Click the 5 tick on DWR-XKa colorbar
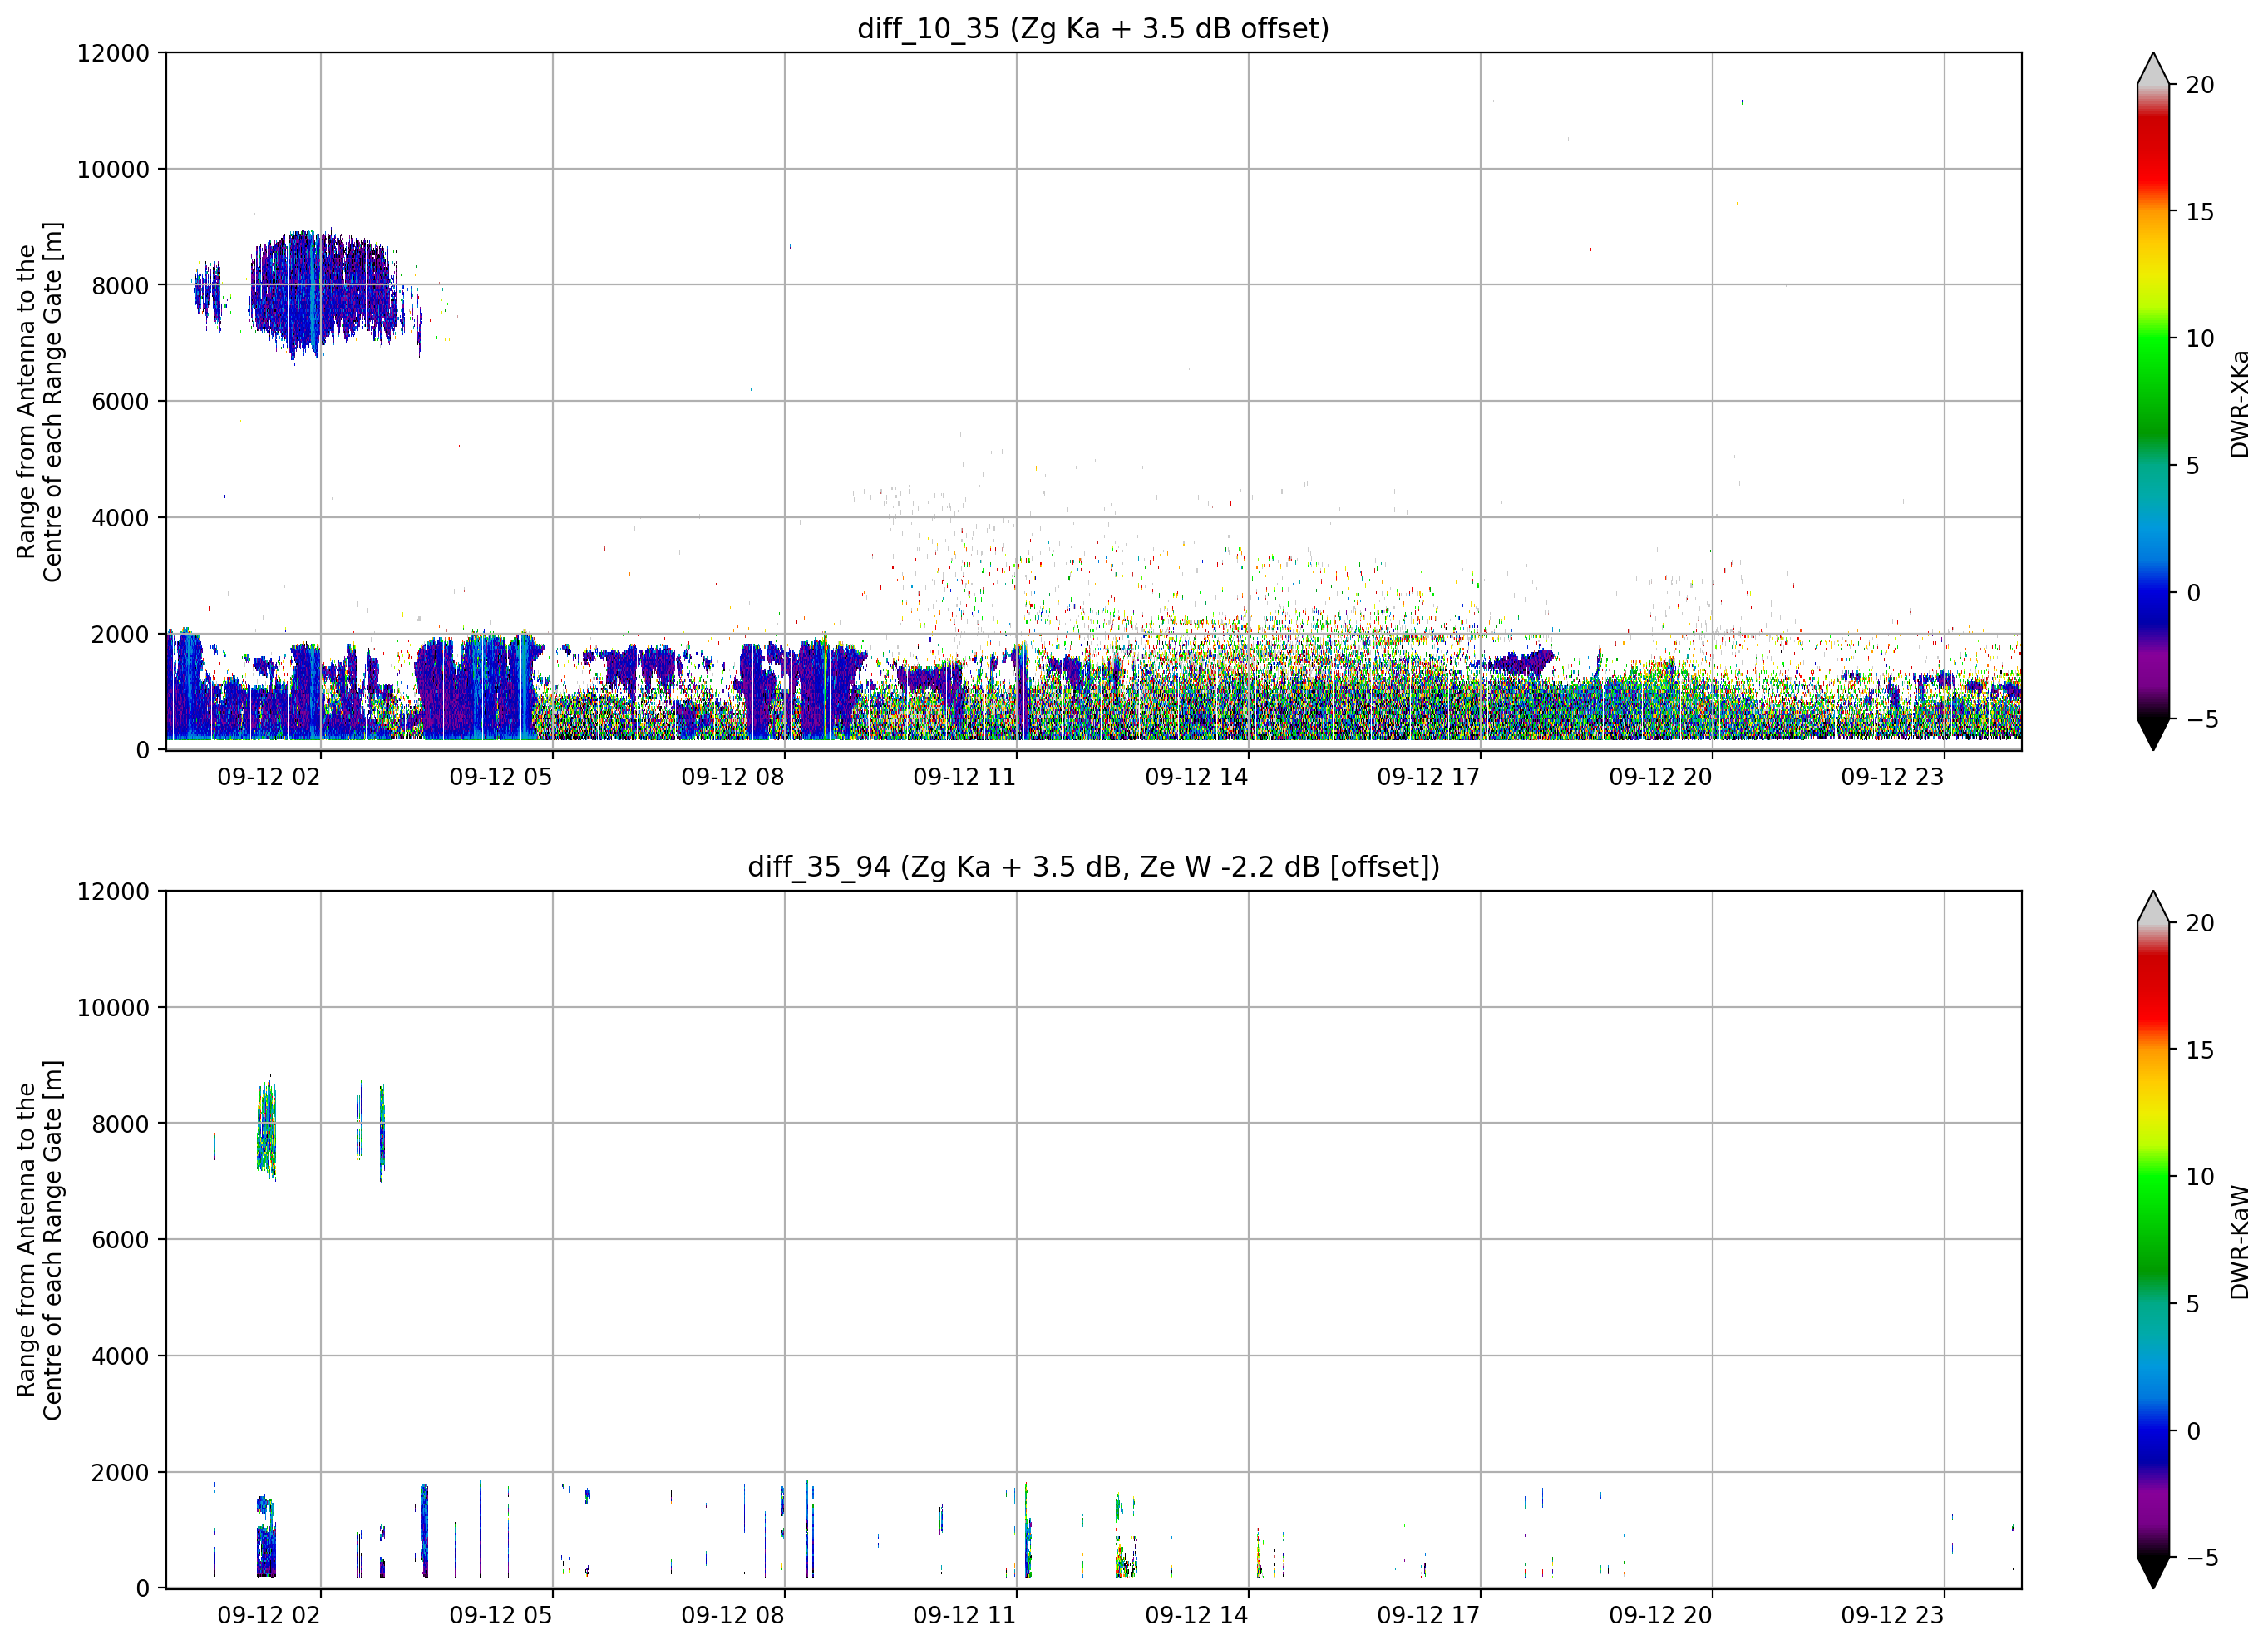This screenshot has width=2268, height=1645. click(x=2193, y=467)
